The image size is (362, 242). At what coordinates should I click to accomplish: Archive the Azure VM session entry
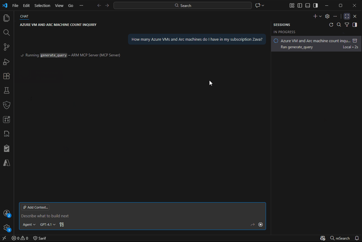[355, 41]
